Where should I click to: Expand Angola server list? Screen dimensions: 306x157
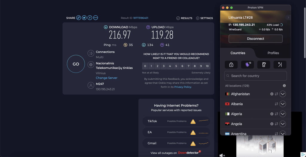point(283,124)
